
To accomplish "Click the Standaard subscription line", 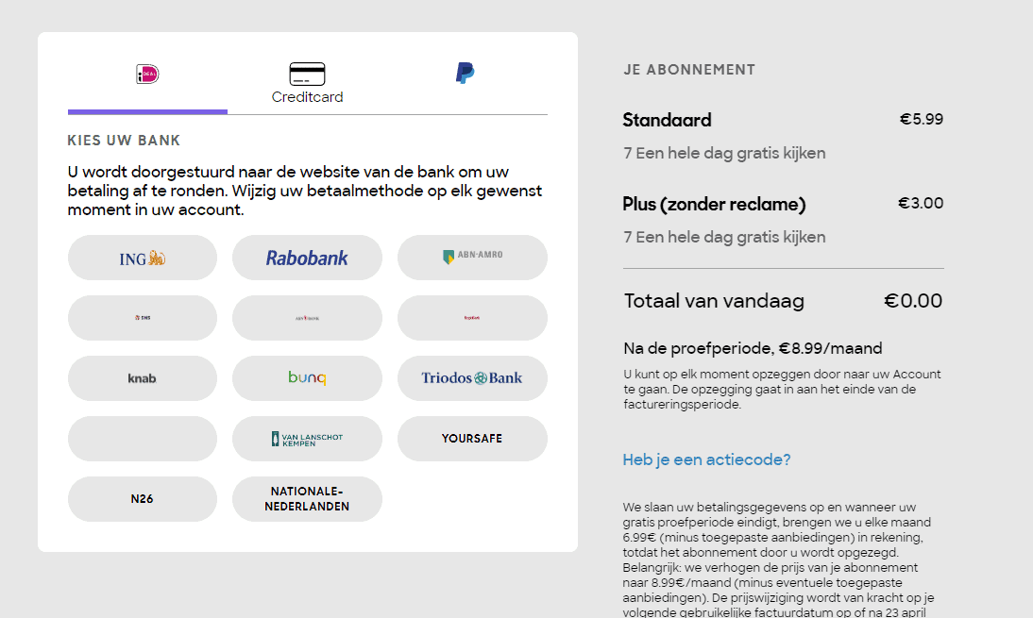I will click(x=667, y=120).
